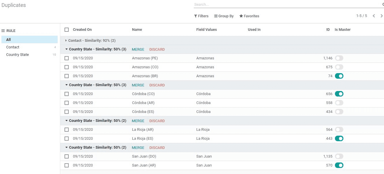Collapse the La Rioja Country State group header

96,121
